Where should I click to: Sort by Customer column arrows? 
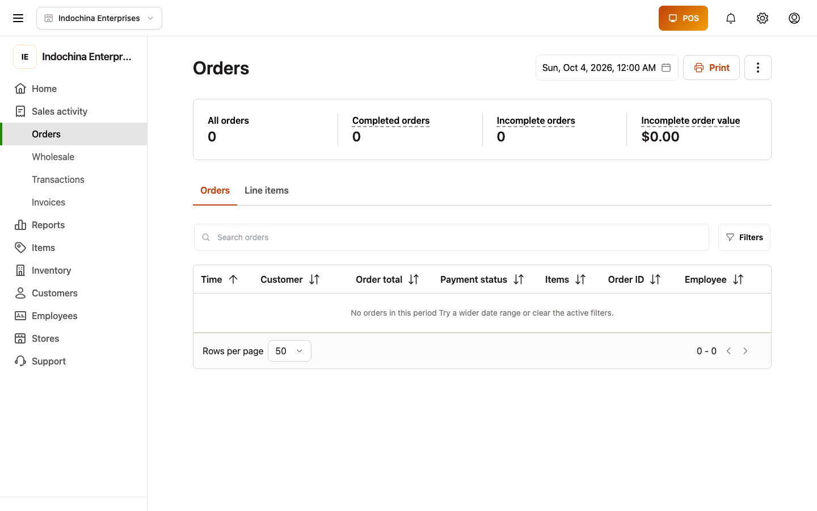(314, 279)
